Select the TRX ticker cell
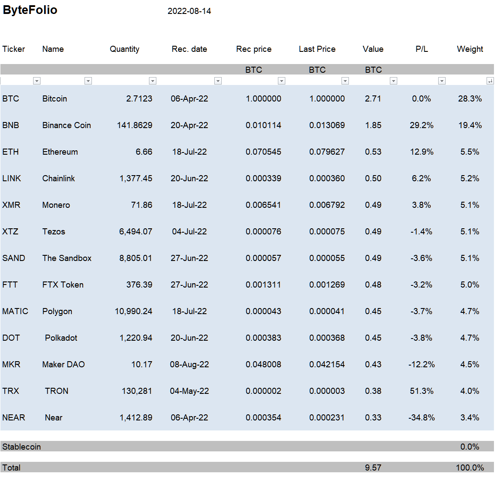 tap(11, 392)
